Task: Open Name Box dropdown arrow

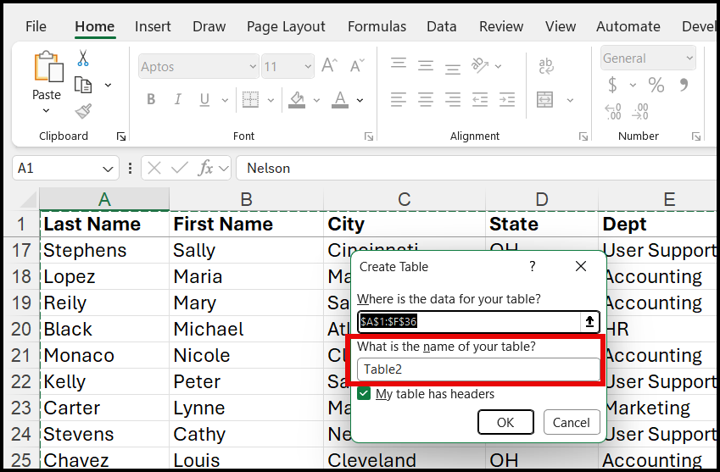Action: pyautogui.click(x=108, y=169)
